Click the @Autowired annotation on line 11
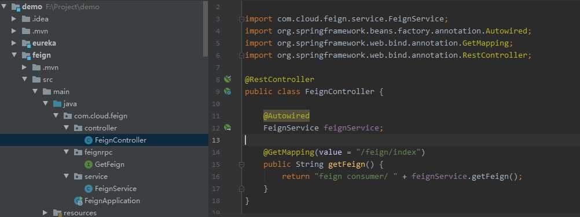The image size is (580, 217). [x=287, y=116]
